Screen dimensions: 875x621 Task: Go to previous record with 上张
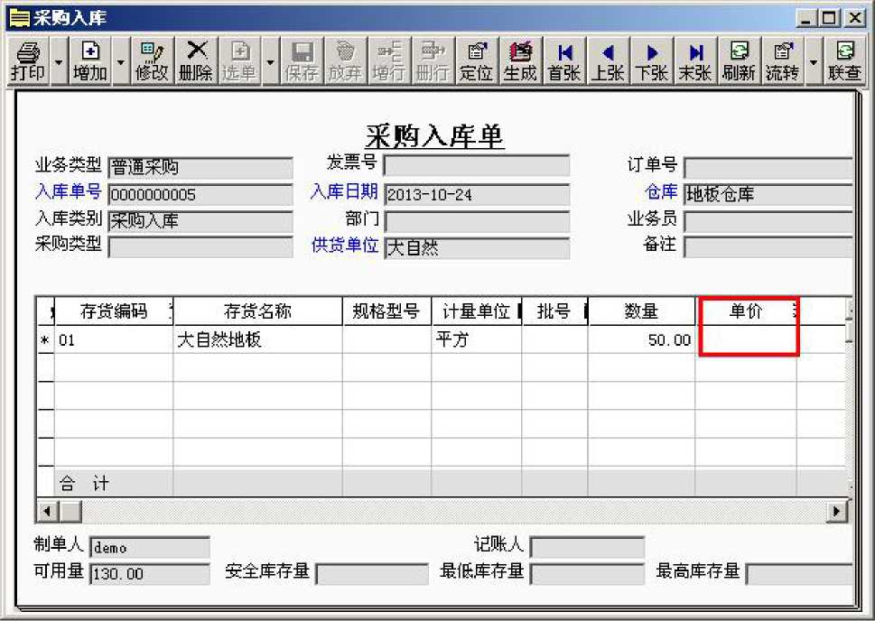[x=608, y=60]
